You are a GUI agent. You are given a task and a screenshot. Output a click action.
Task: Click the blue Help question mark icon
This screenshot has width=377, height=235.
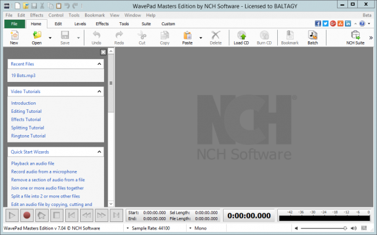[362, 23]
